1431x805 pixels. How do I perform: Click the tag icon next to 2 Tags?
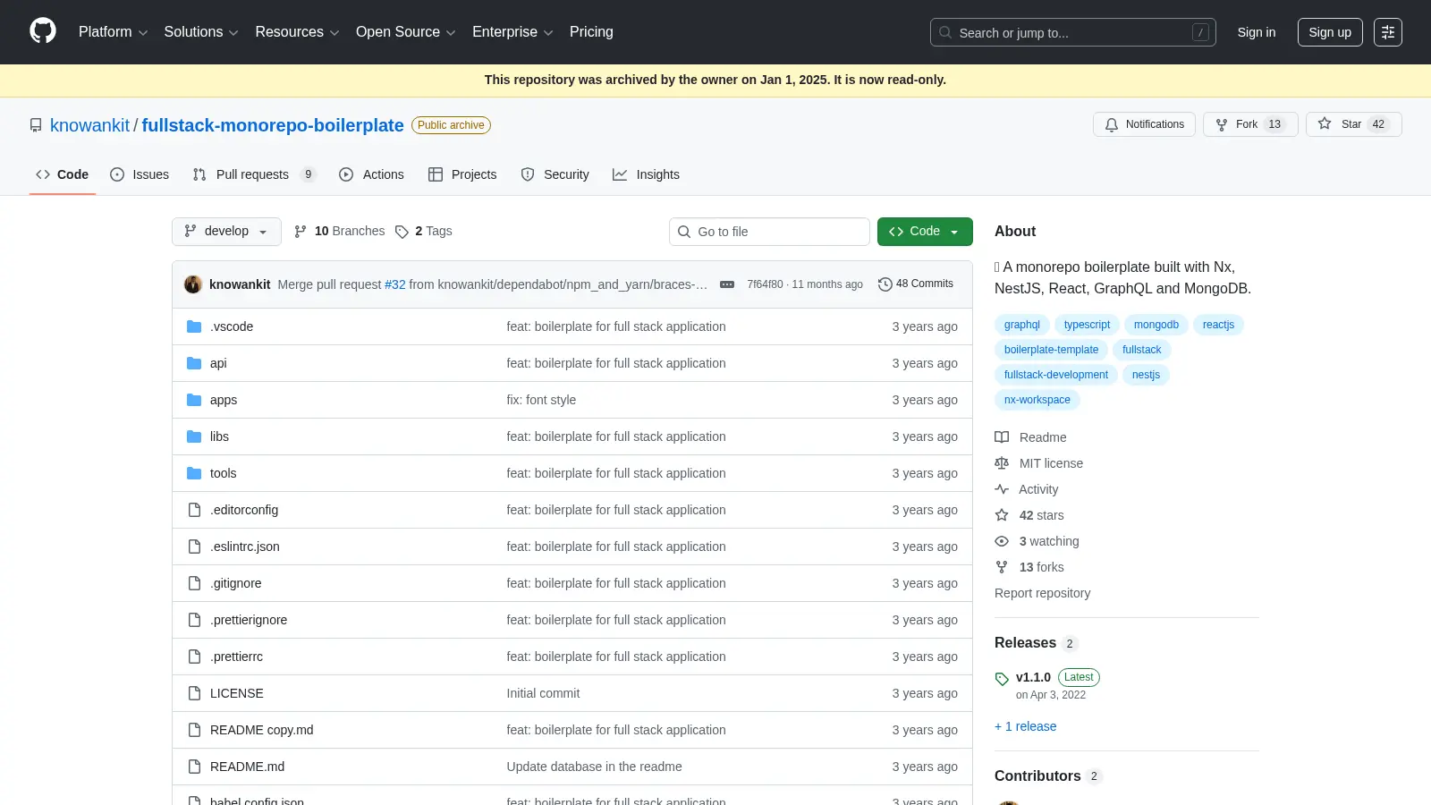click(402, 232)
